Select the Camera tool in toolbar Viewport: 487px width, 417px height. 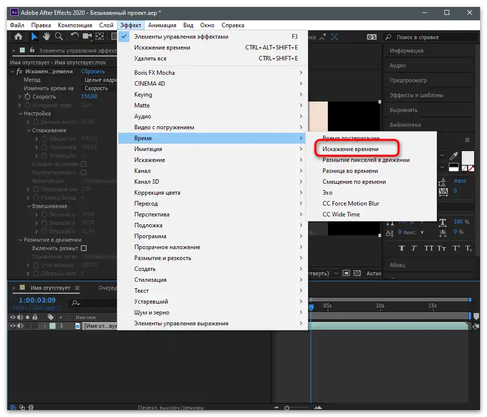87,37
